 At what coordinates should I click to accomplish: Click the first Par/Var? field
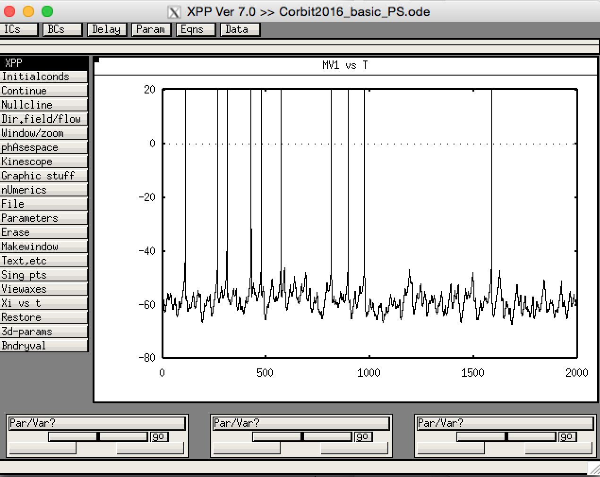click(x=97, y=423)
